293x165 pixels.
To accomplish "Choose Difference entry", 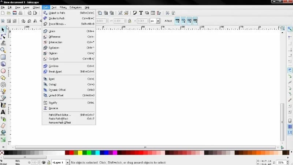I will 69,37.
